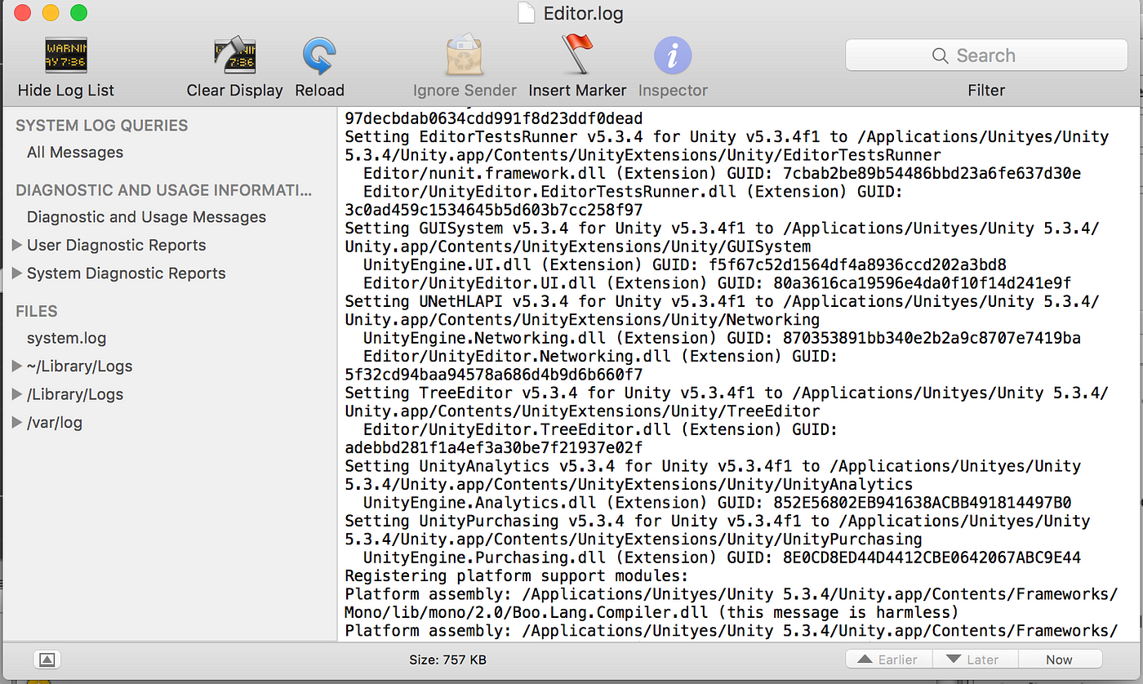
Task: Open the Inspector info icon
Action: 673,56
